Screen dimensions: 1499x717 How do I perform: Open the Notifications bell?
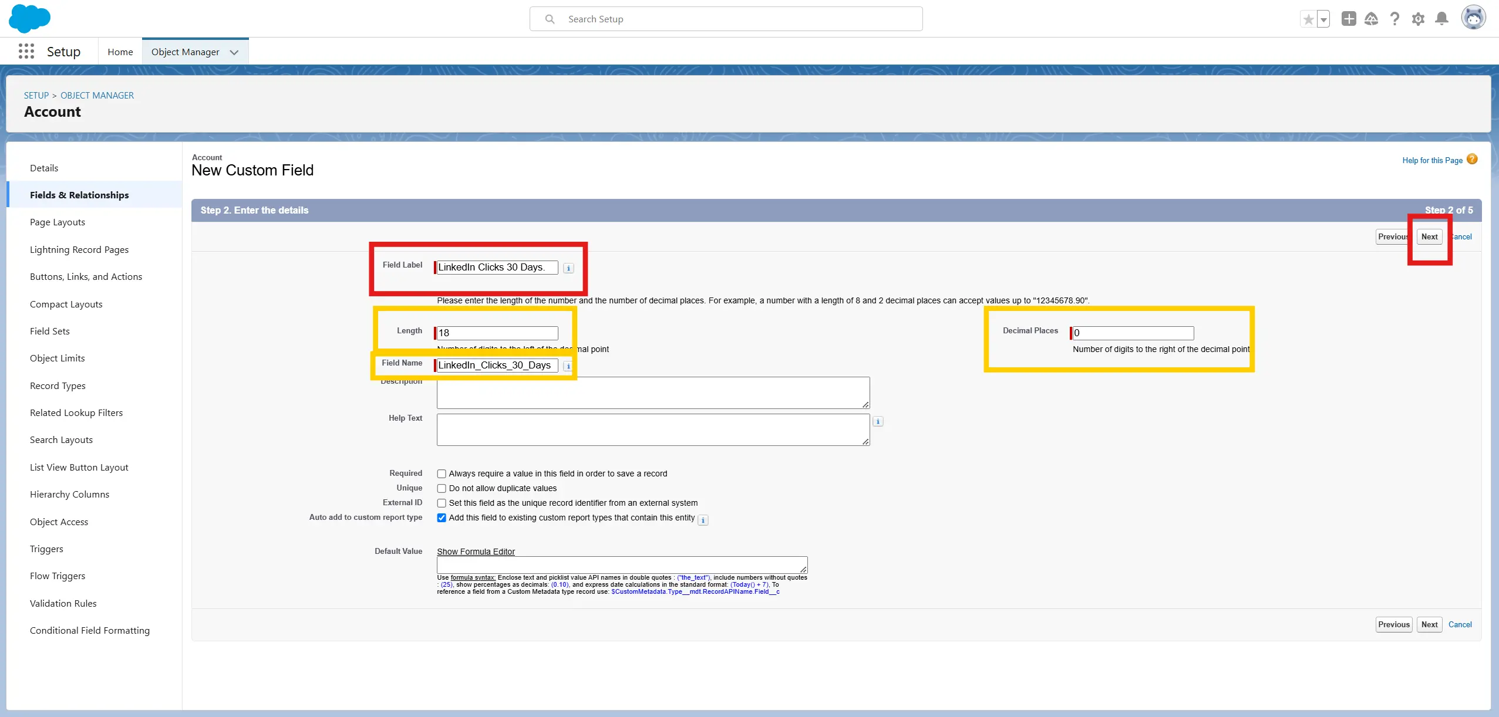[1441, 19]
